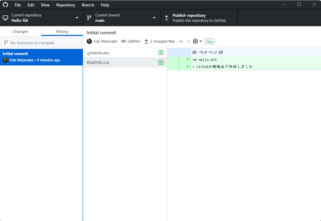Click the avatar in the Initial commit list entry
Viewport: 321px width, 221px height.
click(x=5, y=60)
